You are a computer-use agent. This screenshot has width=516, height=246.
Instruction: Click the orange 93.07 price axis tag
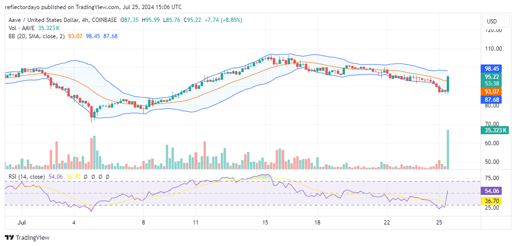click(x=491, y=91)
